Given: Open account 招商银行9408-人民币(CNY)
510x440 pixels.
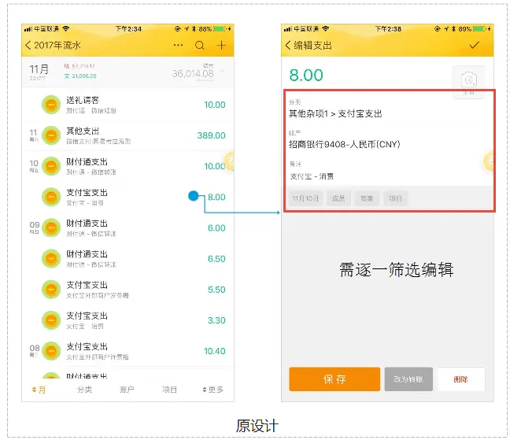Looking at the screenshot, I should click(345, 144).
